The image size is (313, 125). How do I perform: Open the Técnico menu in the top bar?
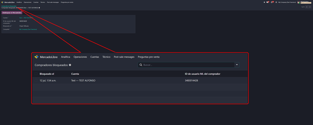click(42, 2)
